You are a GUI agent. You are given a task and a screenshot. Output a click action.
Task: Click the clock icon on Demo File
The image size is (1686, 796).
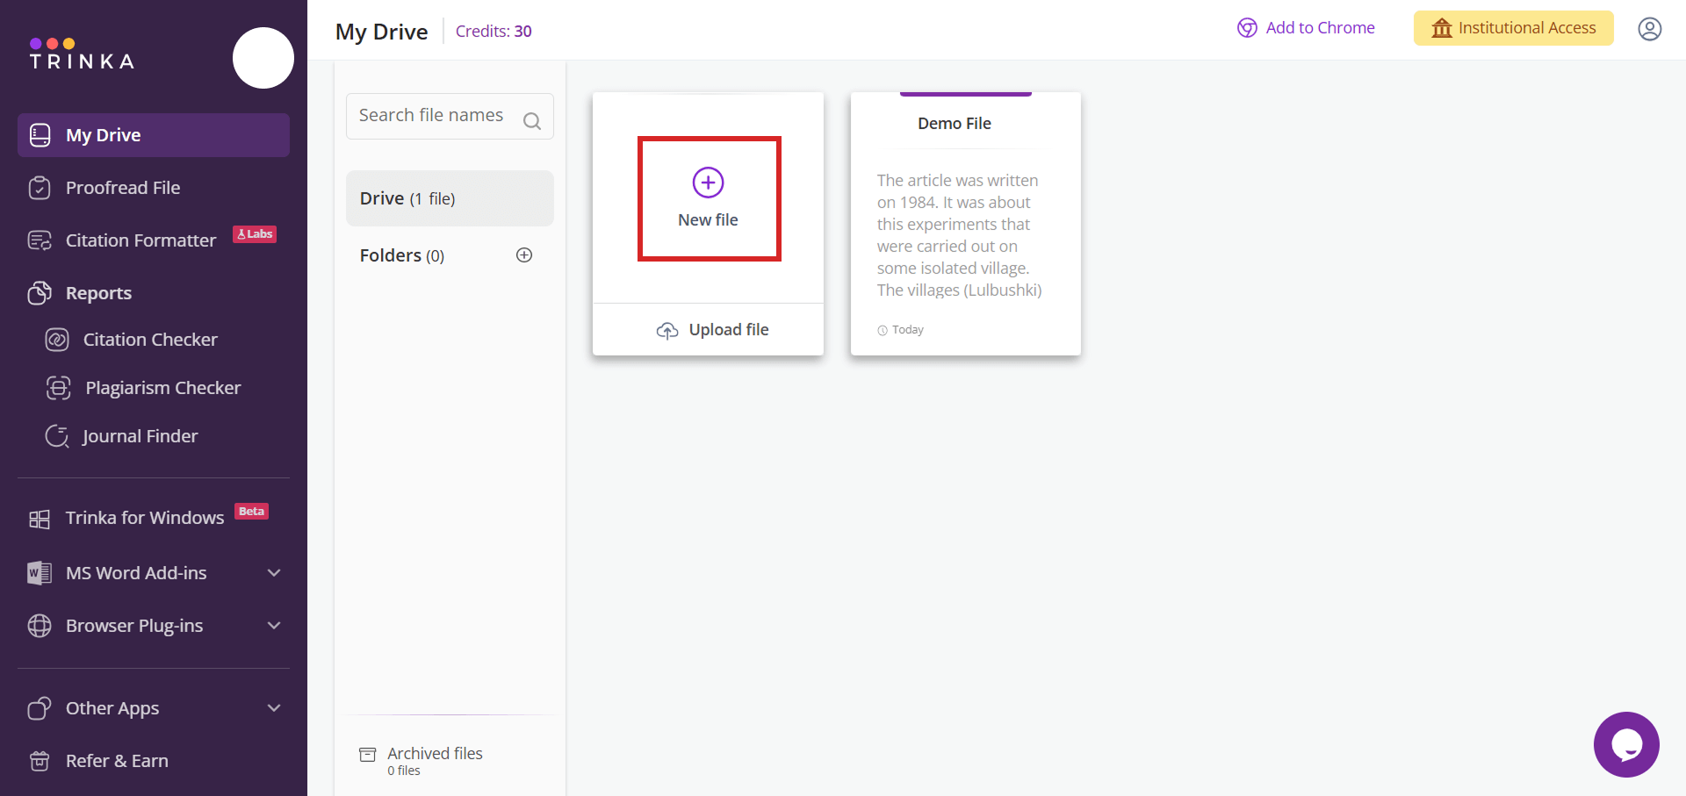(x=883, y=331)
